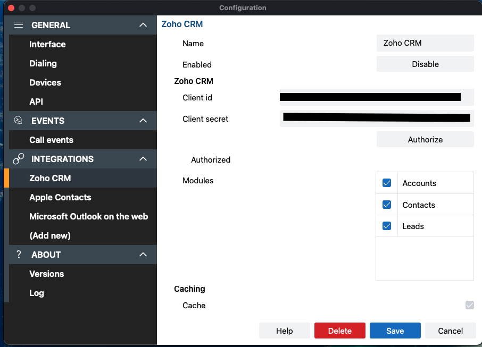
Task: Click the Contacts label in Modules list
Action: [419, 205]
